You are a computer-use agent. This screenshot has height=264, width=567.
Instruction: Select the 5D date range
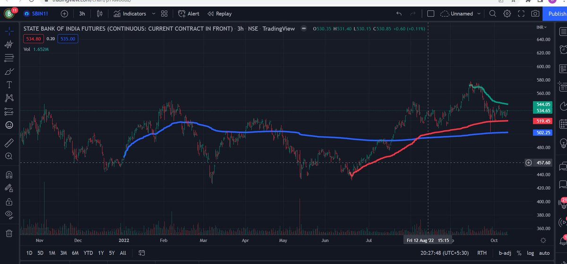coord(41,253)
